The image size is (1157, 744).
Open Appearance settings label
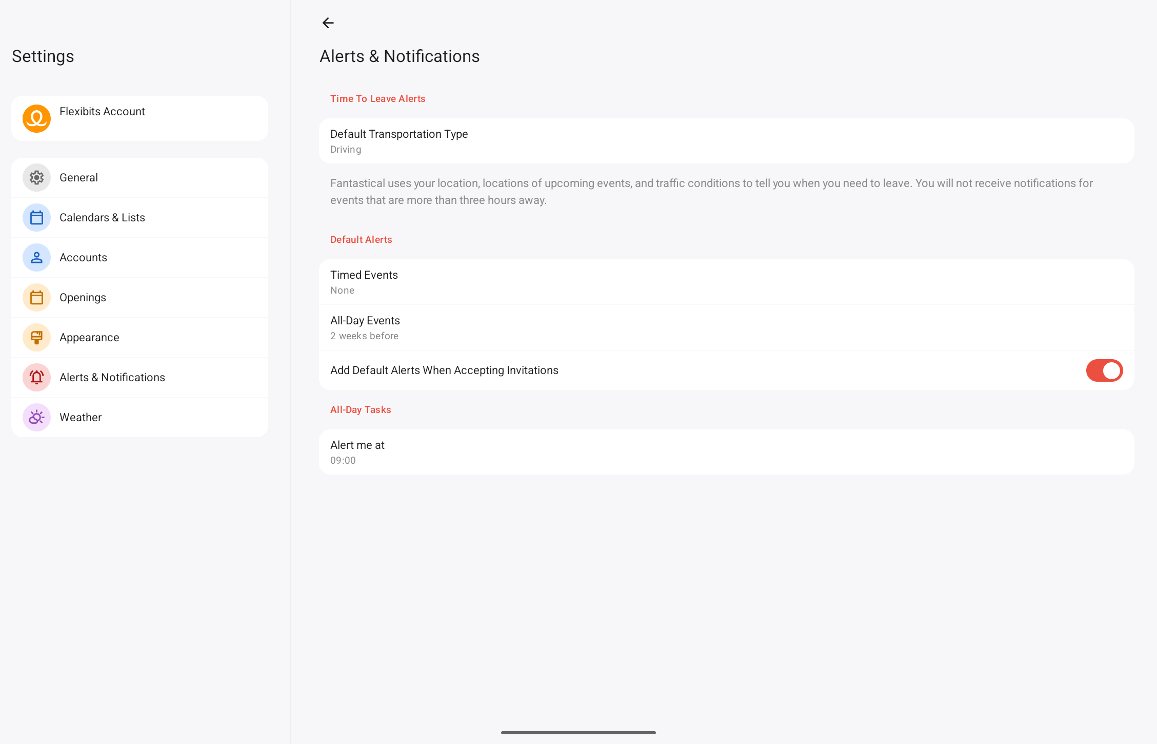[89, 337]
